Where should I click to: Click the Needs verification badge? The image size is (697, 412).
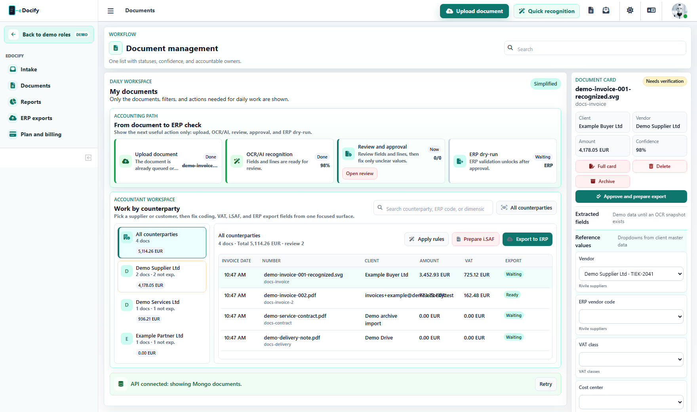(665, 81)
